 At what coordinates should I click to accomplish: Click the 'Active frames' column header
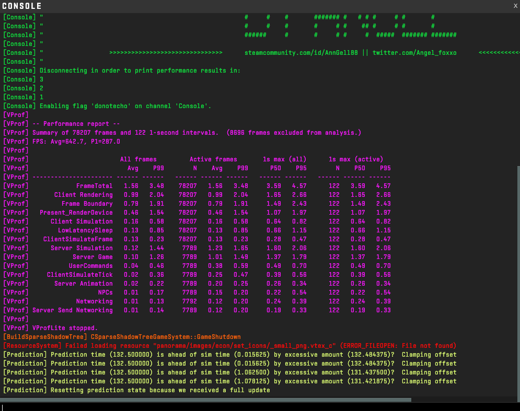[213, 159]
